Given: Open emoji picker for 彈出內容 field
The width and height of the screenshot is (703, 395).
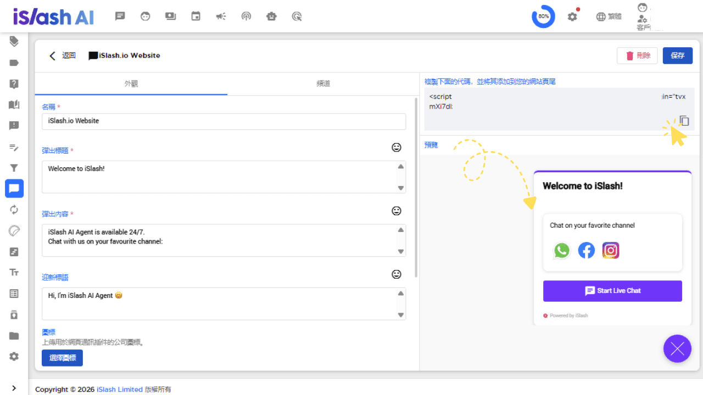Looking at the screenshot, I should point(396,211).
